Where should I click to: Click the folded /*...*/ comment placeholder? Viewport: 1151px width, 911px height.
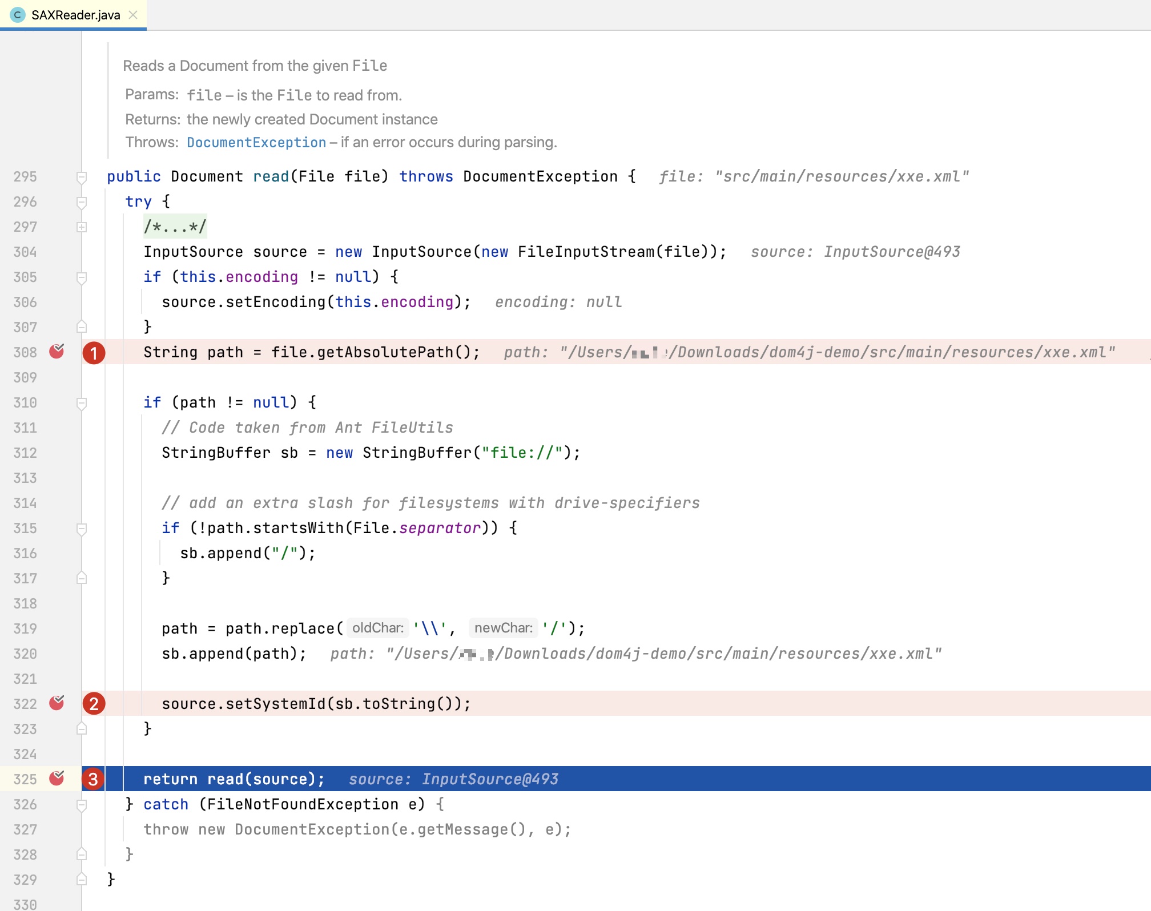(175, 227)
